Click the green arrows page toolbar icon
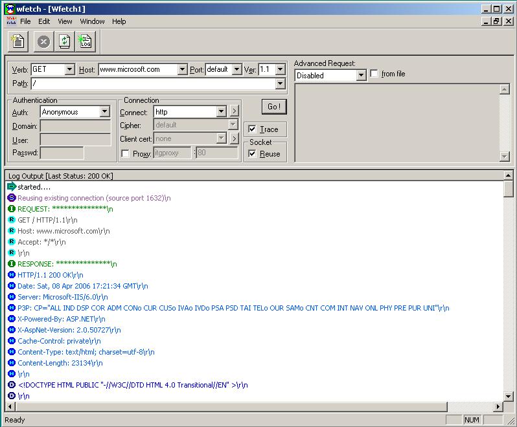The width and height of the screenshot is (517, 427). point(64,42)
